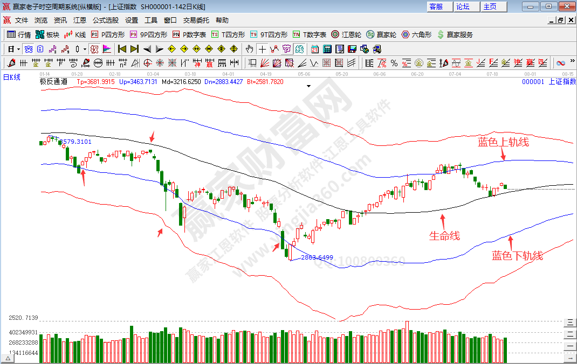577x364 pixels.
Task: Click the 论坛 forum button
Action: point(464,6)
